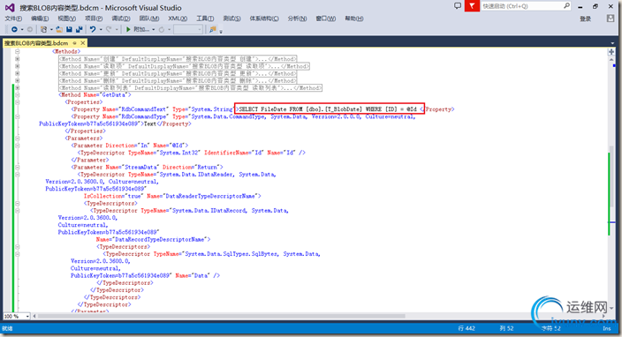Open the Navigate Backward history dropdown
The image size is (622, 337).
pyautogui.click(x=22, y=29)
